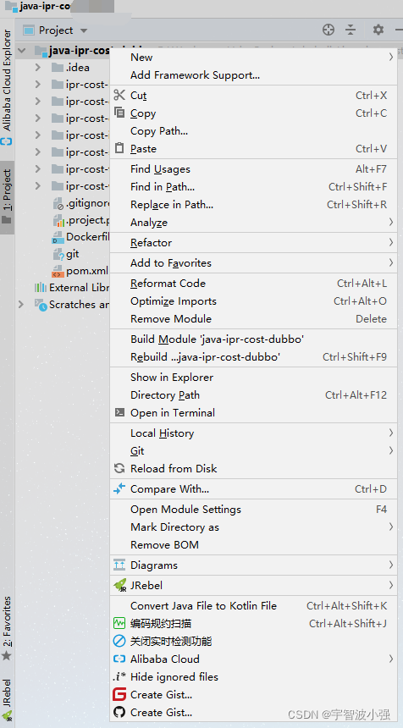Click the Compare With arrows icon
This screenshot has height=728, width=403.
click(x=119, y=489)
